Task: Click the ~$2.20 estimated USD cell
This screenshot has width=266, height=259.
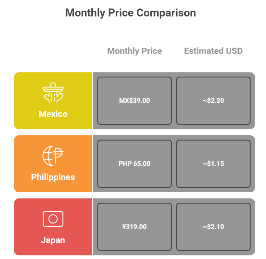Action: click(213, 101)
